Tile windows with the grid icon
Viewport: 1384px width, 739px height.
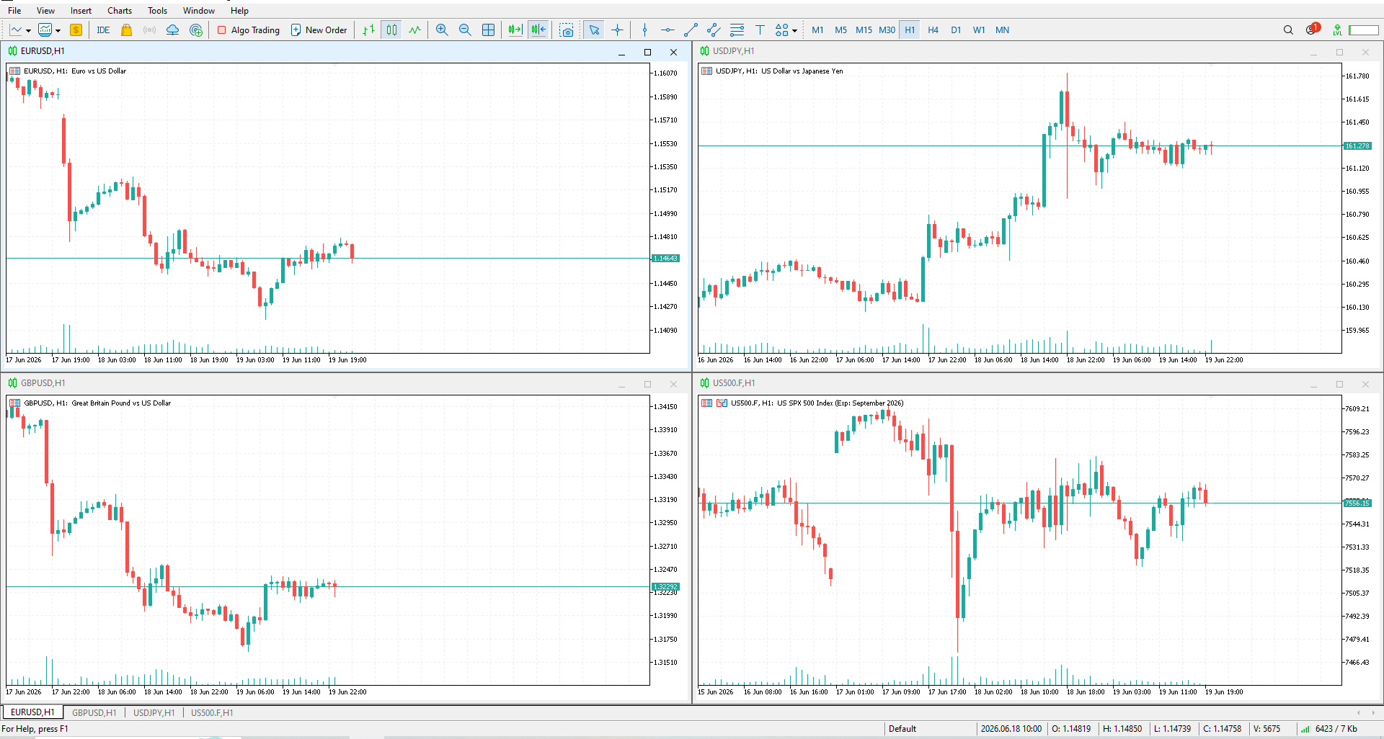pos(488,30)
